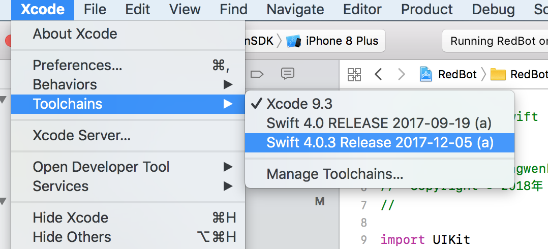The image size is (548, 249).
Task: Choose About Xcode
Action: point(128,34)
